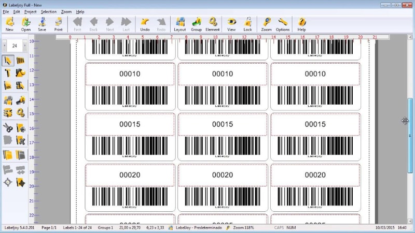The image size is (415, 233).
Task: Click the Help question mark icon
Action: click(301, 24)
